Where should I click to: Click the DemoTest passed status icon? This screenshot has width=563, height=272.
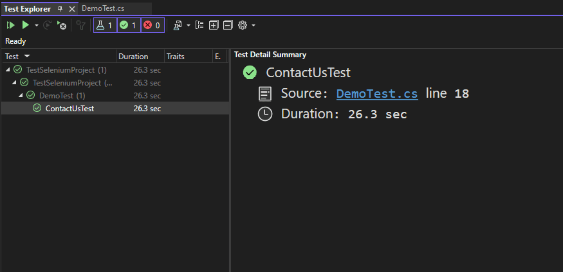coord(30,95)
